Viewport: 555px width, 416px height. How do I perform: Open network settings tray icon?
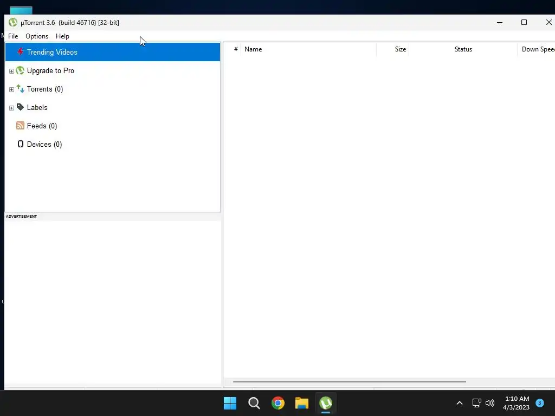pyautogui.click(x=477, y=403)
